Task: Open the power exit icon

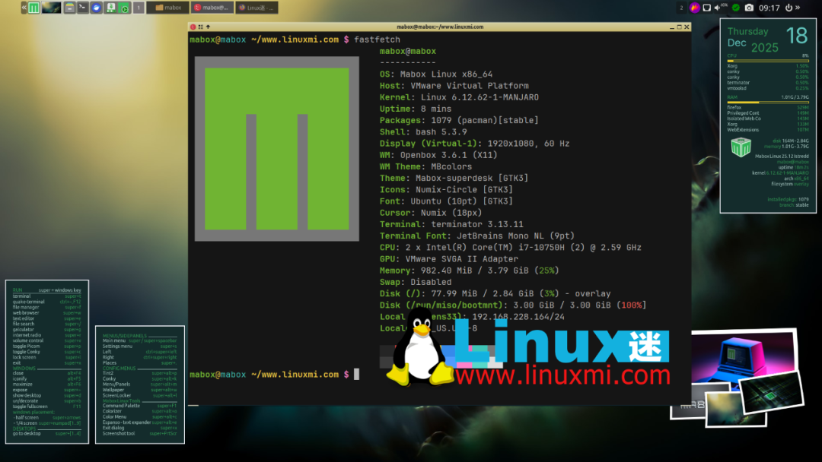Action: pyautogui.click(x=789, y=8)
